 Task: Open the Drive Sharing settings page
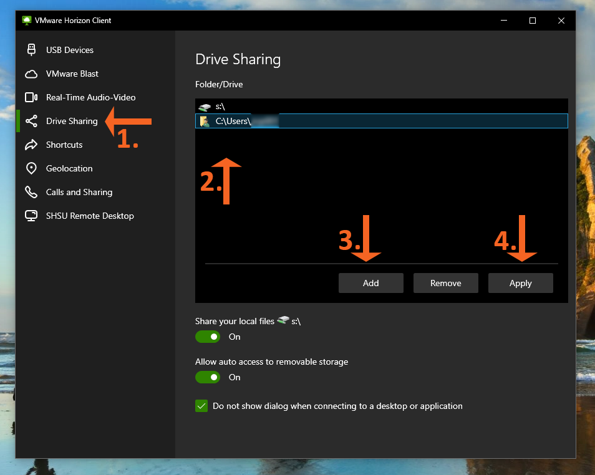coord(70,121)
